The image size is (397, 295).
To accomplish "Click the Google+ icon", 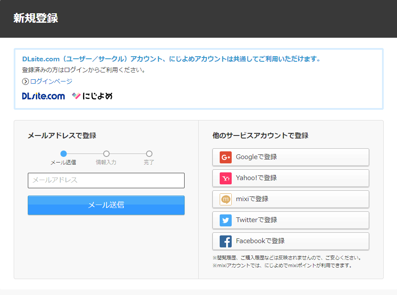I will tap(226, 157).
